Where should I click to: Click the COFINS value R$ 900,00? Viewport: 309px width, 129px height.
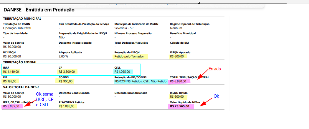[x=66, y=81]
